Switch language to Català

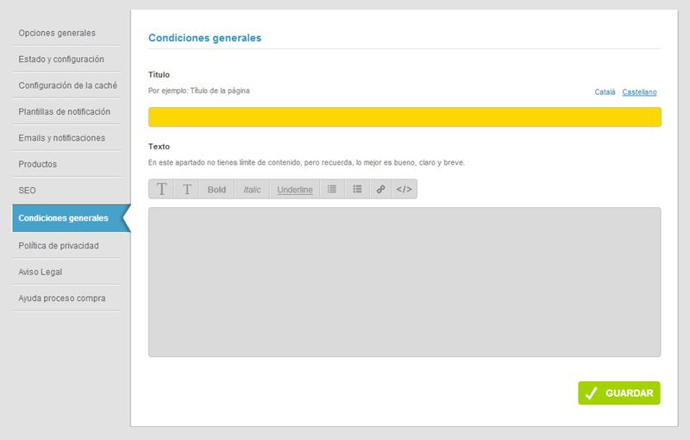click(x=605, y=91)
